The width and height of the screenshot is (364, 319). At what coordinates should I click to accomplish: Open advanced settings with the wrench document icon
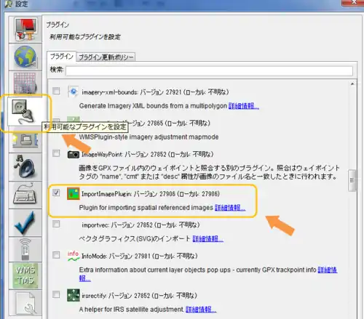(25, 303)
